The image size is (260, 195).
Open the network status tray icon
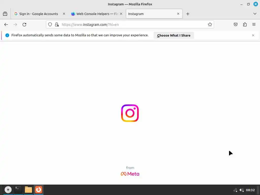pos(235,190)
